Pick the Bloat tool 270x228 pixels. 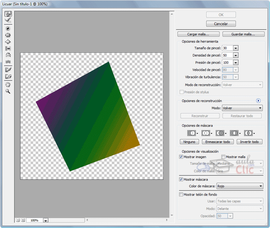8,42
